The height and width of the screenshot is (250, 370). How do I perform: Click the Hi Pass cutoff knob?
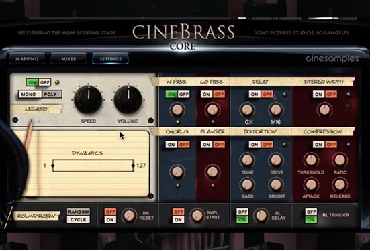[x=177, y=110]
